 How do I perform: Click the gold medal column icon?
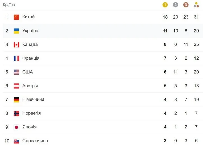click(x=165, y=5)
